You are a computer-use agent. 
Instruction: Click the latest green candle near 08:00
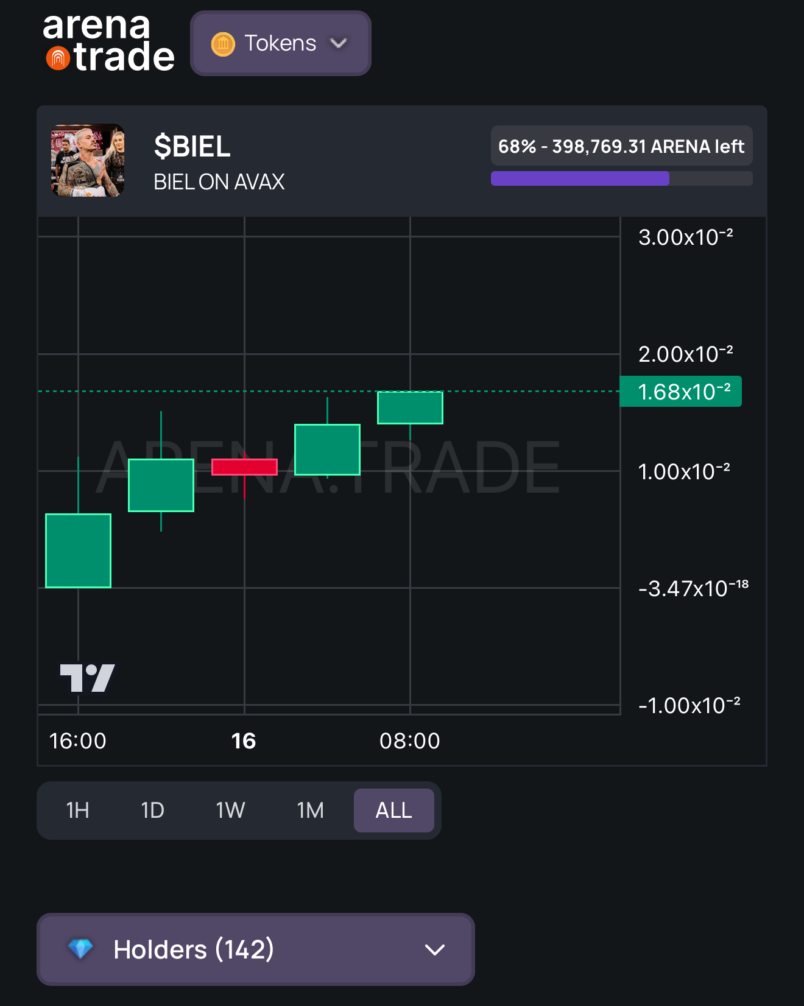410,407
